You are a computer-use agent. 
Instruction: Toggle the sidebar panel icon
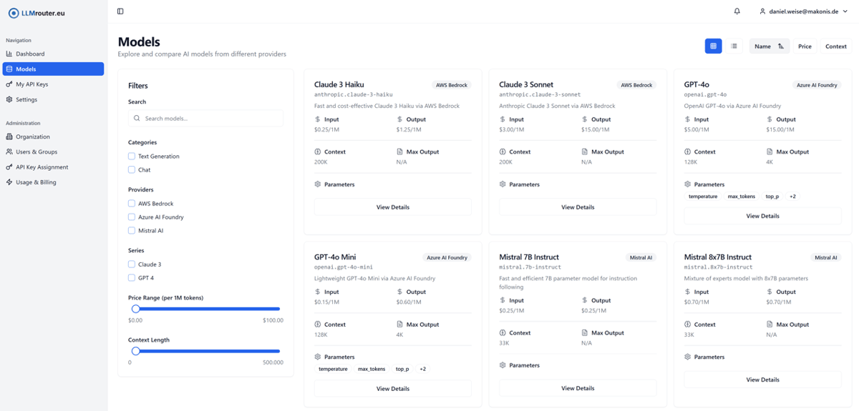click(x=120, y=11)
